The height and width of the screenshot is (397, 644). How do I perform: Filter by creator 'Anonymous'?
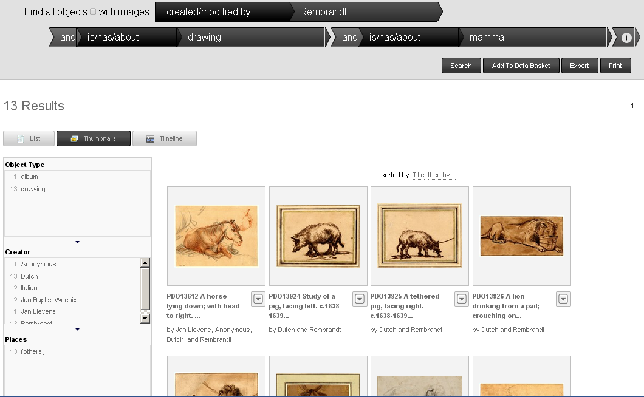(39, 264)
